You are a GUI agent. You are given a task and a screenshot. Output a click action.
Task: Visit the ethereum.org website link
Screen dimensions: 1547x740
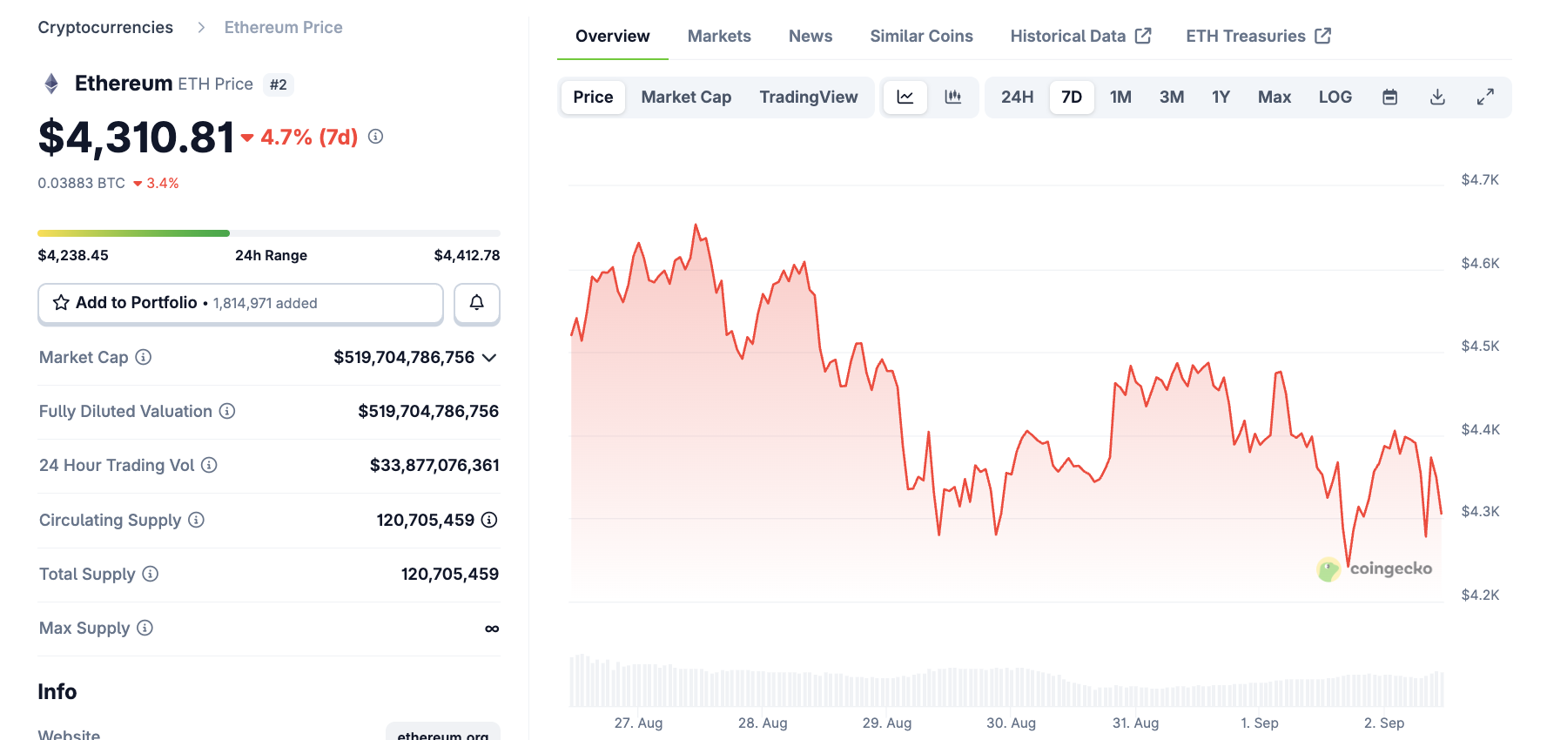[x=443, y=734]
